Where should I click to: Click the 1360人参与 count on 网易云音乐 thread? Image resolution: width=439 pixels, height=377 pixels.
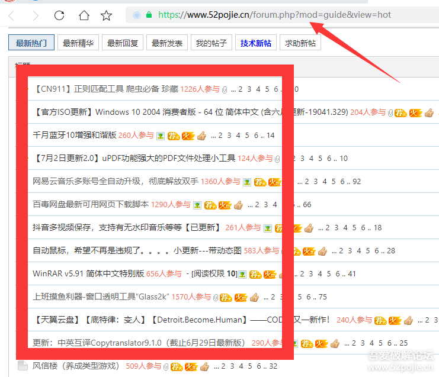click(220, 181)
